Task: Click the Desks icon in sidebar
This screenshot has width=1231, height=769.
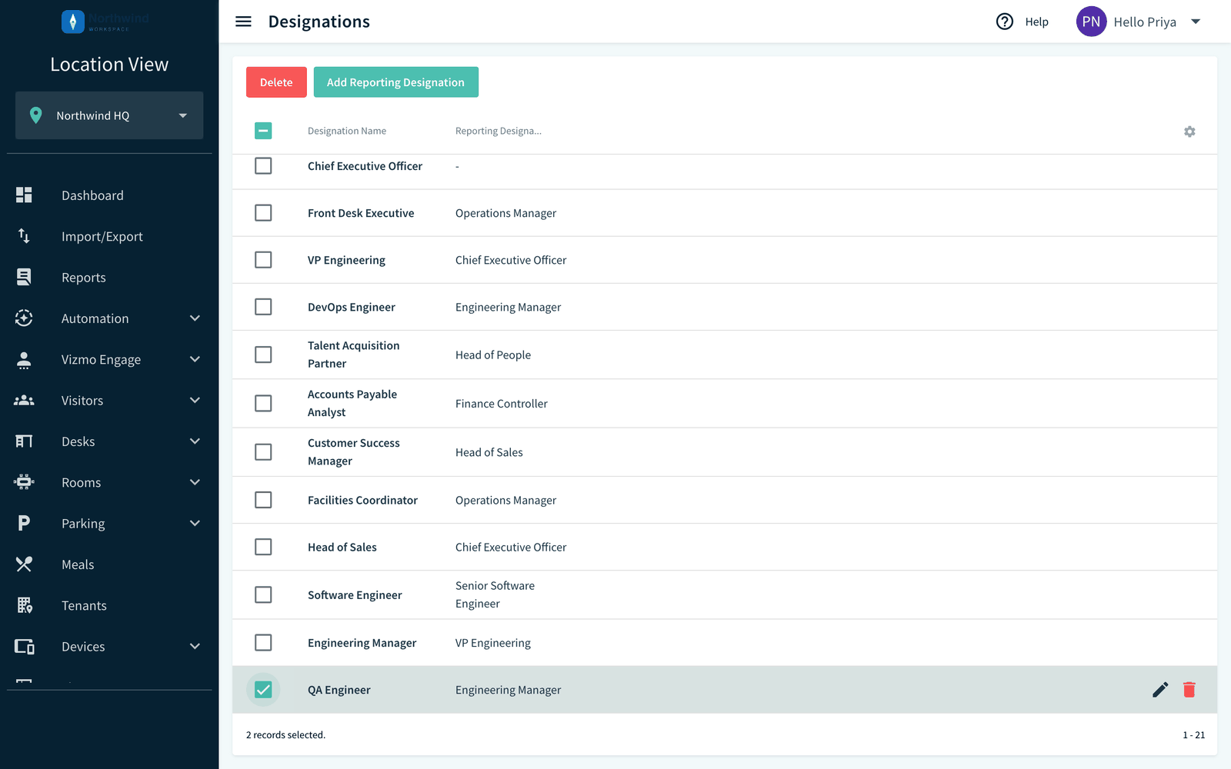Action: pos(24,441)
